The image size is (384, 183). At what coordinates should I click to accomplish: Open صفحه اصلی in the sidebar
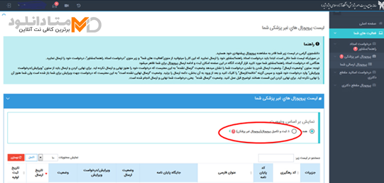tap(368, 24)
